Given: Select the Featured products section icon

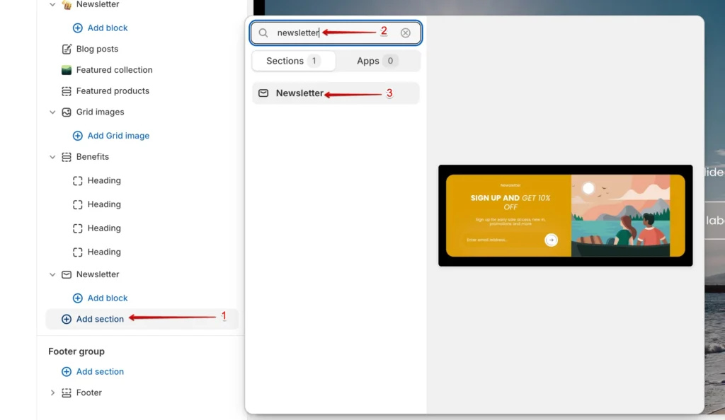Looking at the screenshot, I should click(67, 91).
